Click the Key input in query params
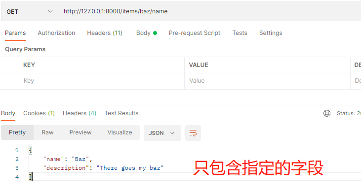Image resolution: width=361 pixels, height=193 pixels. click(102, 81)
